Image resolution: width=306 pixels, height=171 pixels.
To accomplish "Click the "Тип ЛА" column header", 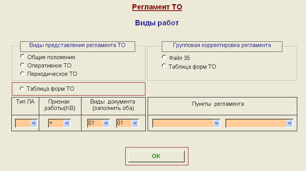I will click(x=25, y=102).
